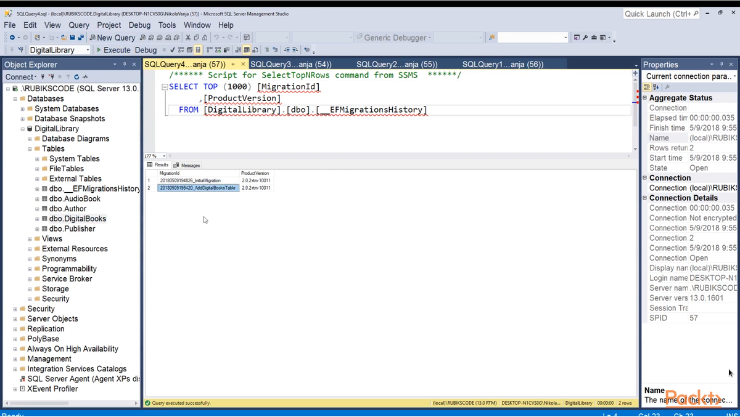Click the Execute button
This screenshot has height=417, width=740.
(x=113, y=50)
